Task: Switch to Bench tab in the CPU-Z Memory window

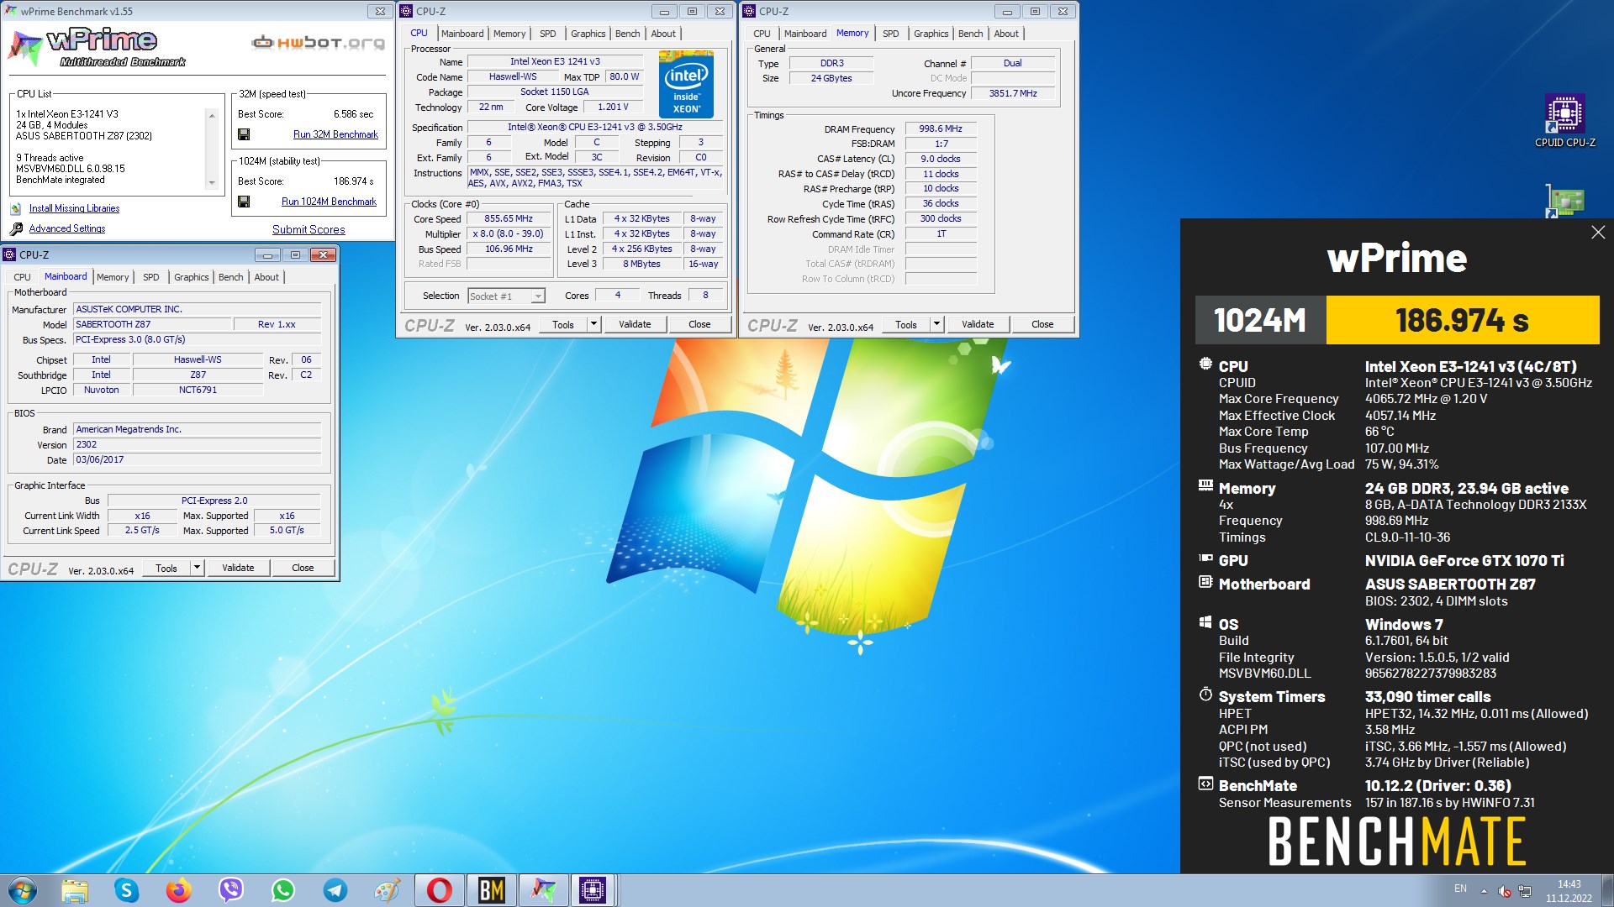Action: pyautogui.click(x=970, y=34)
